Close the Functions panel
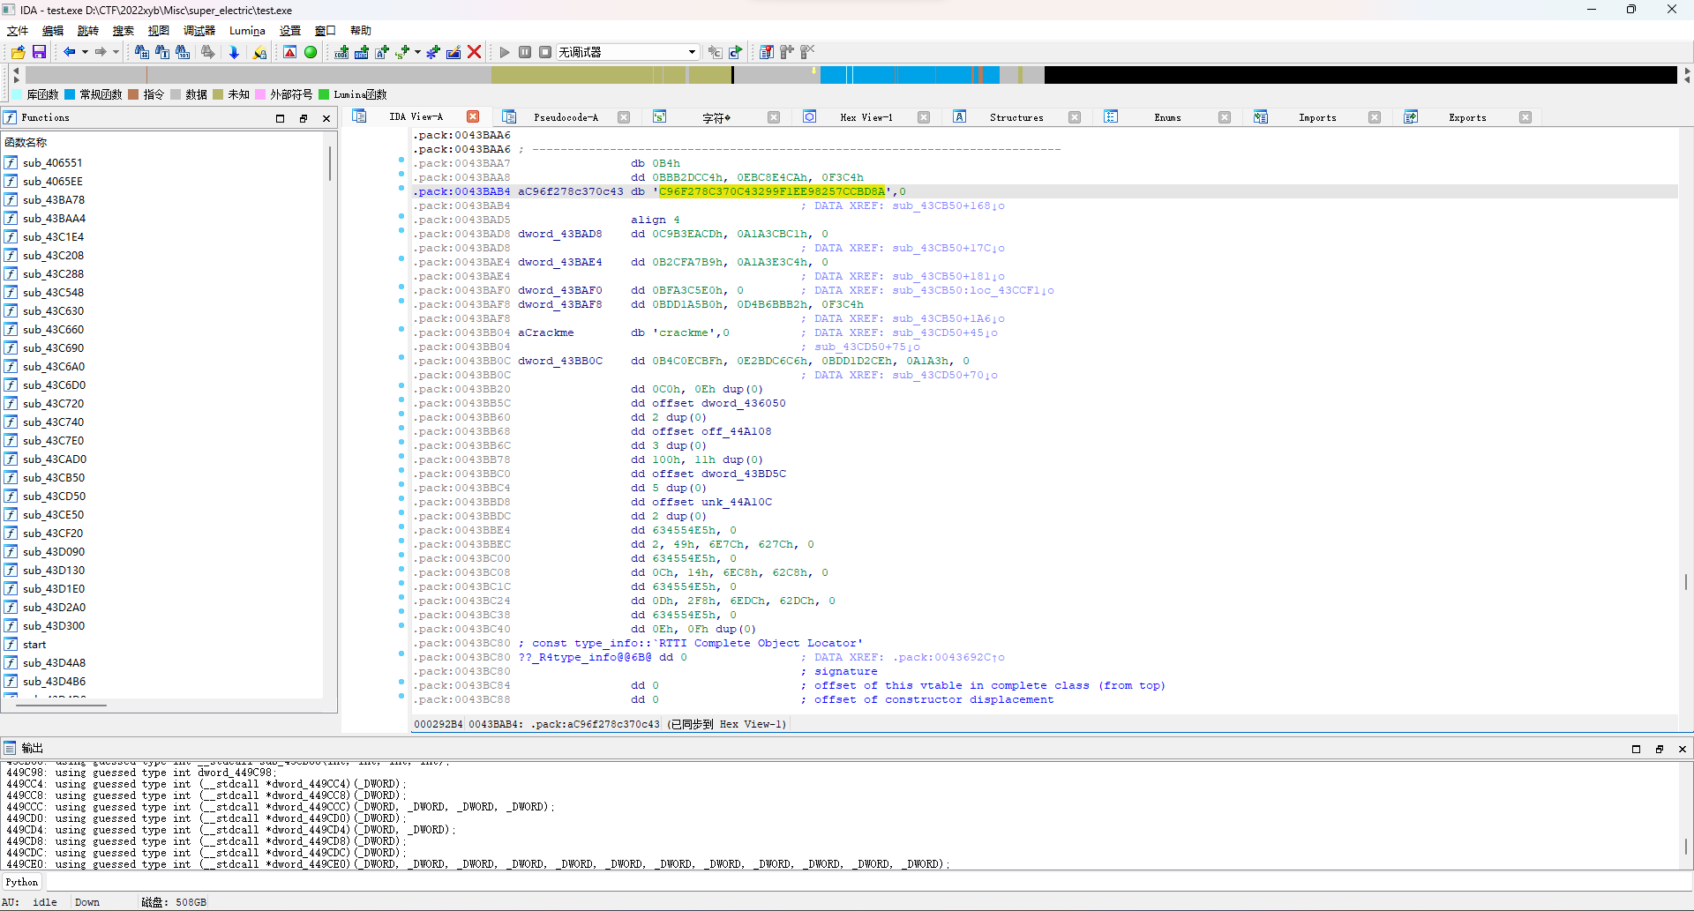Viewport: 1694px width, 911px height. [326, 118]
